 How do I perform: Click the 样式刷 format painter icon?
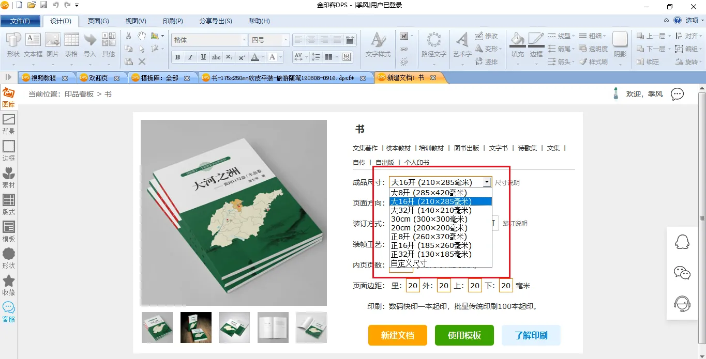pos(594,61)
